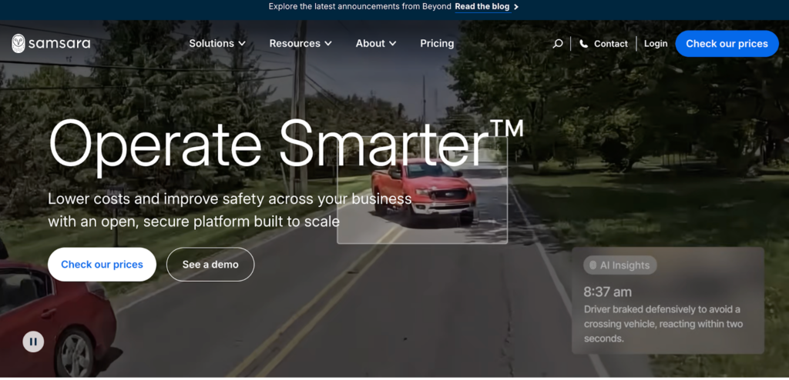
Task: Click the Lower costs and improve safety tagline
Action: 230,210
